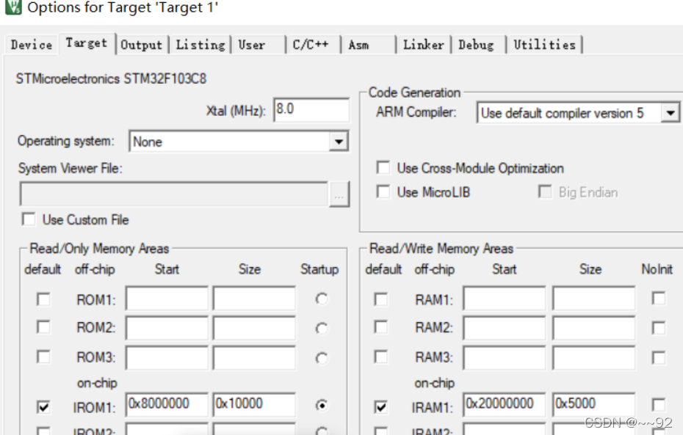Check the RAM1 NoInit checkbox
The image size is (683, 435).
[659, 299]
